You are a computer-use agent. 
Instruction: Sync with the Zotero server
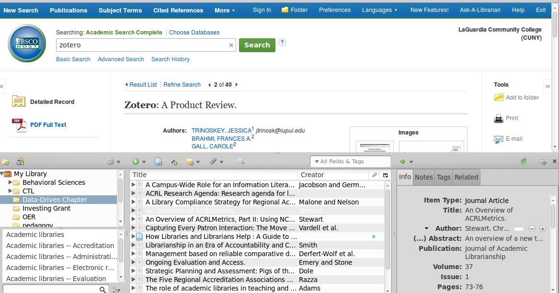[x=524, y=161]
